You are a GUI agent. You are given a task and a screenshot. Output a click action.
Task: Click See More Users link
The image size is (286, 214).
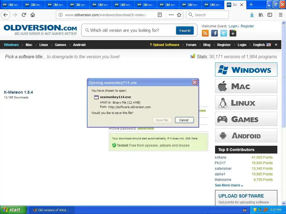(x=229, y=185)
